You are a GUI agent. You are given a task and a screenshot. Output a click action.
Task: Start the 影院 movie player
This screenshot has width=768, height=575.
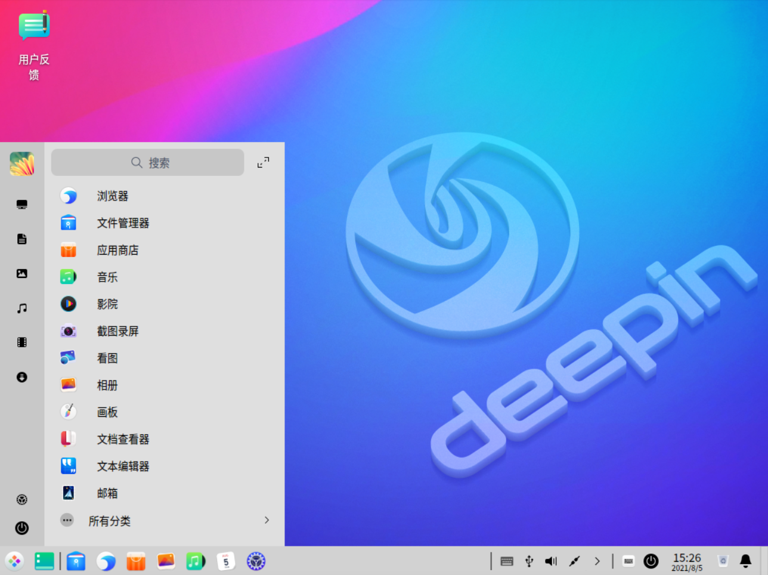[x=107, y=304]
